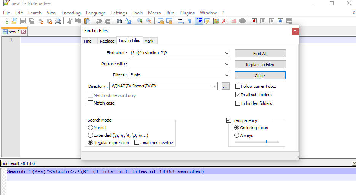Click the Close document toolbar icon
356x195 pixels.
(x=40, y=21)
